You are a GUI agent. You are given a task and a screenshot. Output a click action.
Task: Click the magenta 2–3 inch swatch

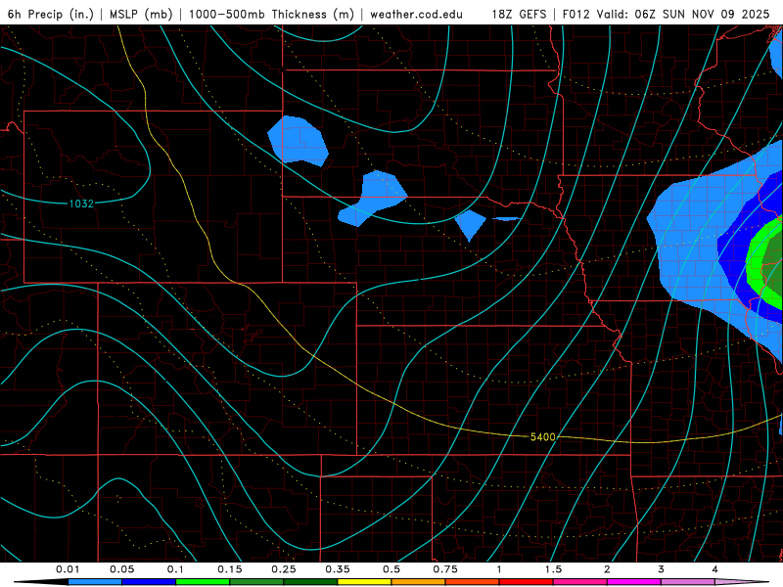tap(634, 582)
